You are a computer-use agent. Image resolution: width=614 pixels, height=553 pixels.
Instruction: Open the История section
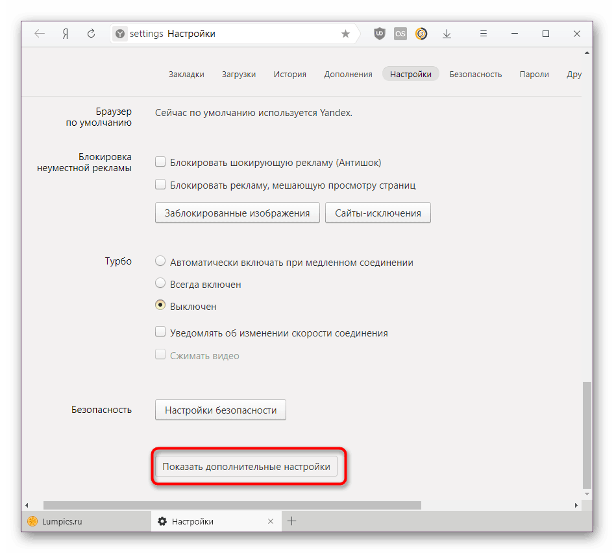pos(289,75)
